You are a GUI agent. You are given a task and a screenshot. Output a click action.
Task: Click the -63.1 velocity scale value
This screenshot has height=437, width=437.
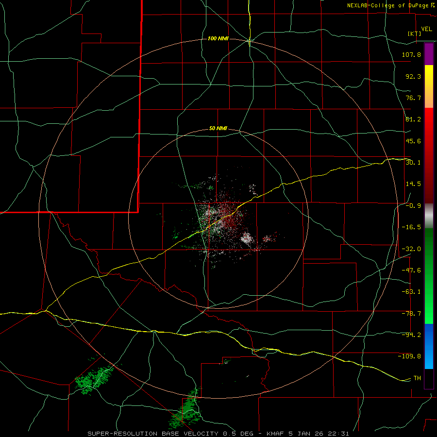pos(411,292)
